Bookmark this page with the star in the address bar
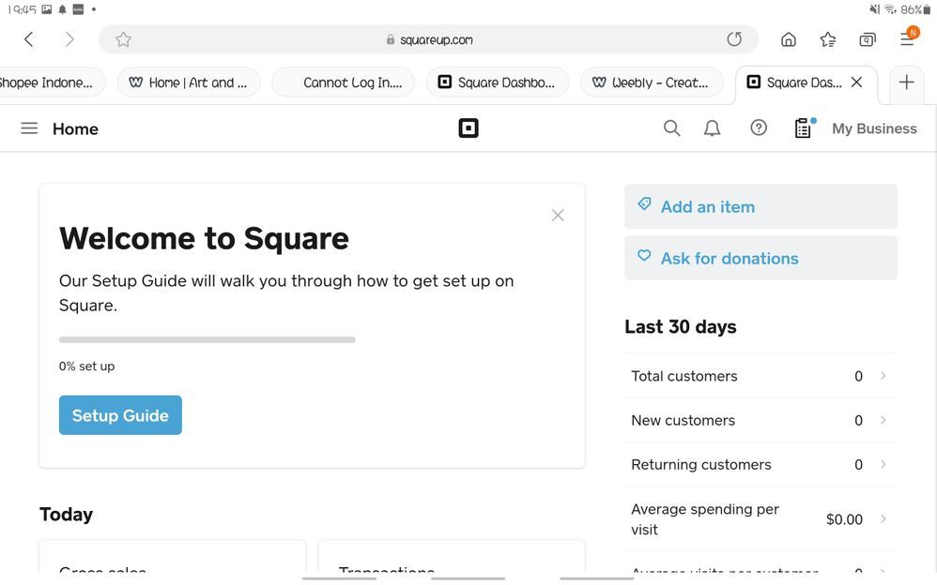This screenshot has width=937, height=585. [x=123, y=39]
